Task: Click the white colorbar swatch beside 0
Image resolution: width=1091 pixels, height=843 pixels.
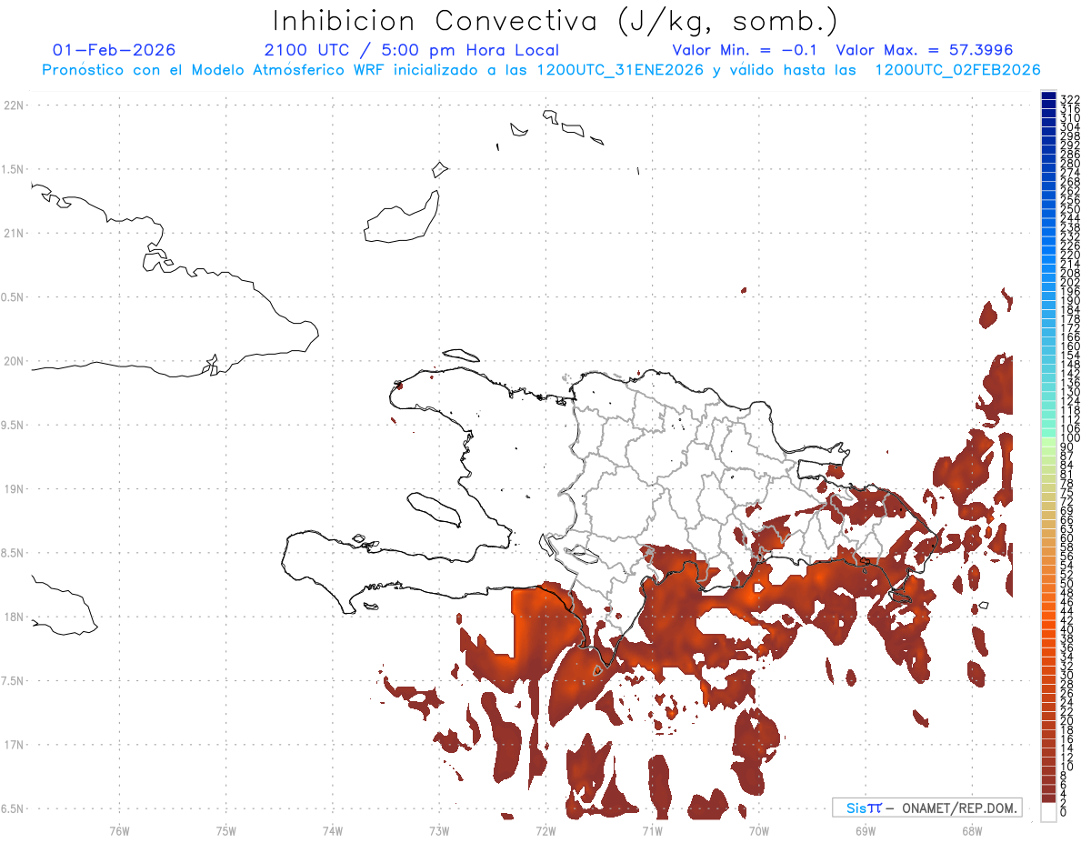Action: [x=1048, y=814]
